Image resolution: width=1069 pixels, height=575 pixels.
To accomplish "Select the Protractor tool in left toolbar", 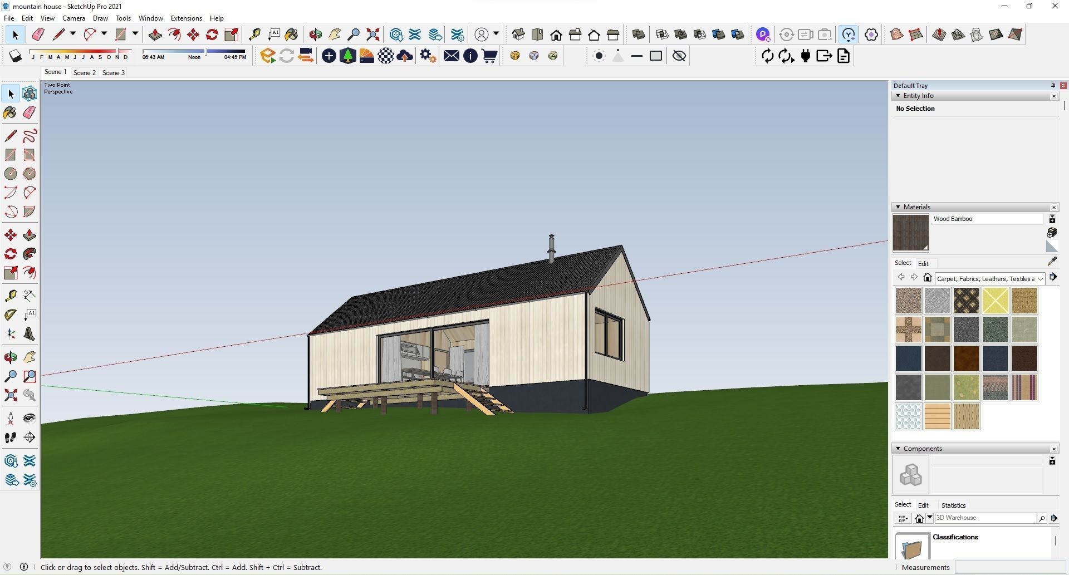I will point(11,315).
